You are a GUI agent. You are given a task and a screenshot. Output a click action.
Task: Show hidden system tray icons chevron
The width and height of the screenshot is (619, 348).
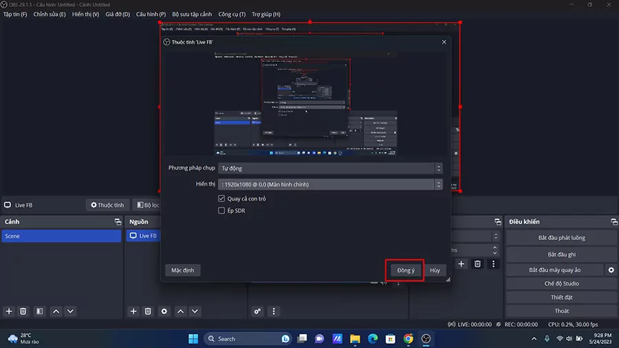(534, 338)
